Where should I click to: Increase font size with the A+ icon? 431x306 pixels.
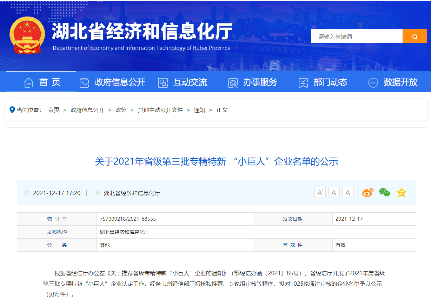pos(320,192)
